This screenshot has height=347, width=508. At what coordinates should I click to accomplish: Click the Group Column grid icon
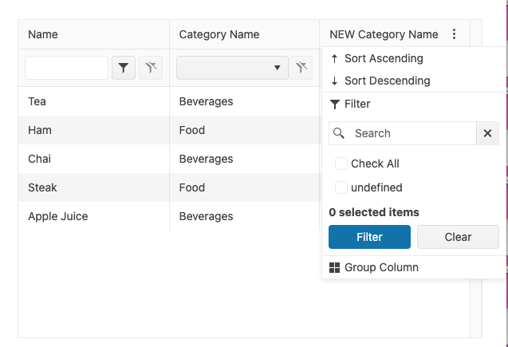coord(334,267)
